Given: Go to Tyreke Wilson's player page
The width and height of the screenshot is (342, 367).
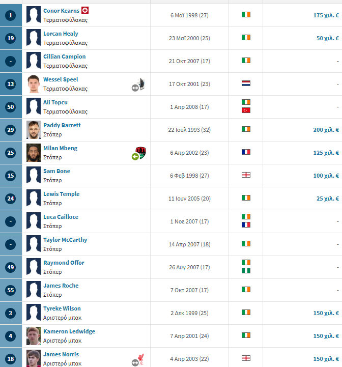Looking at the screenshot, I should (62, 308).
